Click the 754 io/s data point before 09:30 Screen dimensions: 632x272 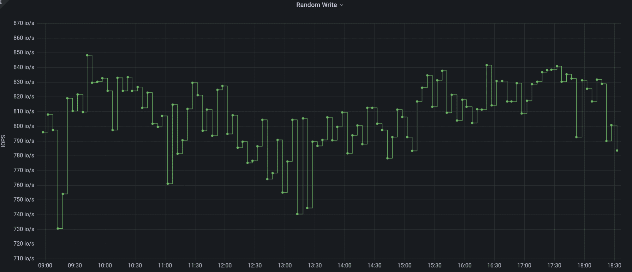[x=62, y=194]
